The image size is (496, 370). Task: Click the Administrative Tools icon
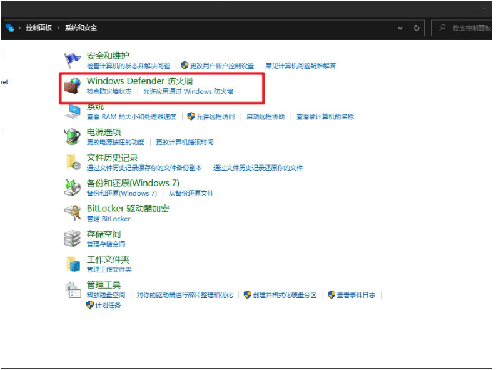(73, 290)
